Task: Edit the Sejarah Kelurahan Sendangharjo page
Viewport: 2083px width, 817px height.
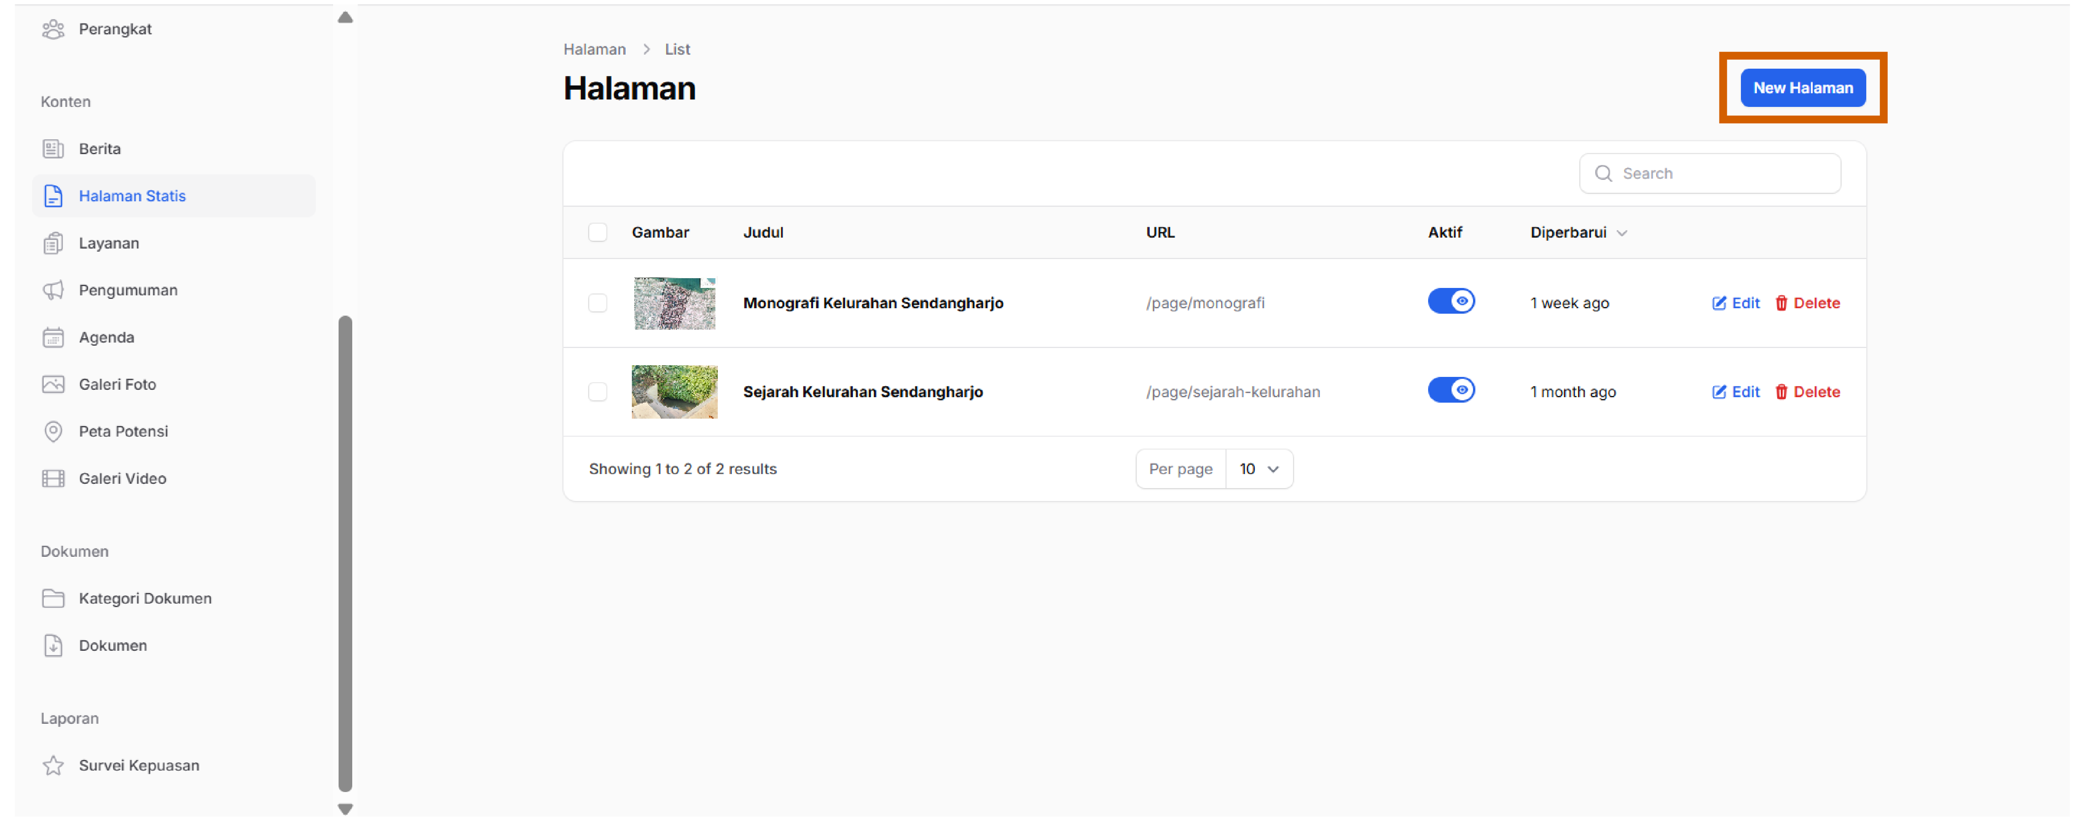Action: point(1735,392)
